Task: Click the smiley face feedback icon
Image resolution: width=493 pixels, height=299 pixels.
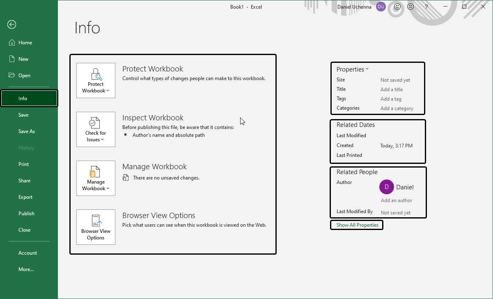Action: click(397, 7)
